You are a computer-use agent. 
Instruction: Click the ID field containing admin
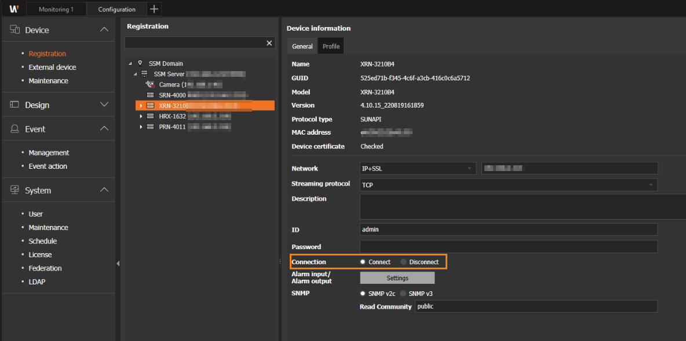click(508, 229)
